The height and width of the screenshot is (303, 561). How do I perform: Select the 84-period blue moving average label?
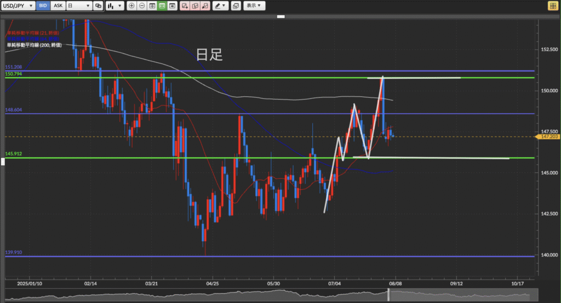pyautogui.click(x=33, y=39)
